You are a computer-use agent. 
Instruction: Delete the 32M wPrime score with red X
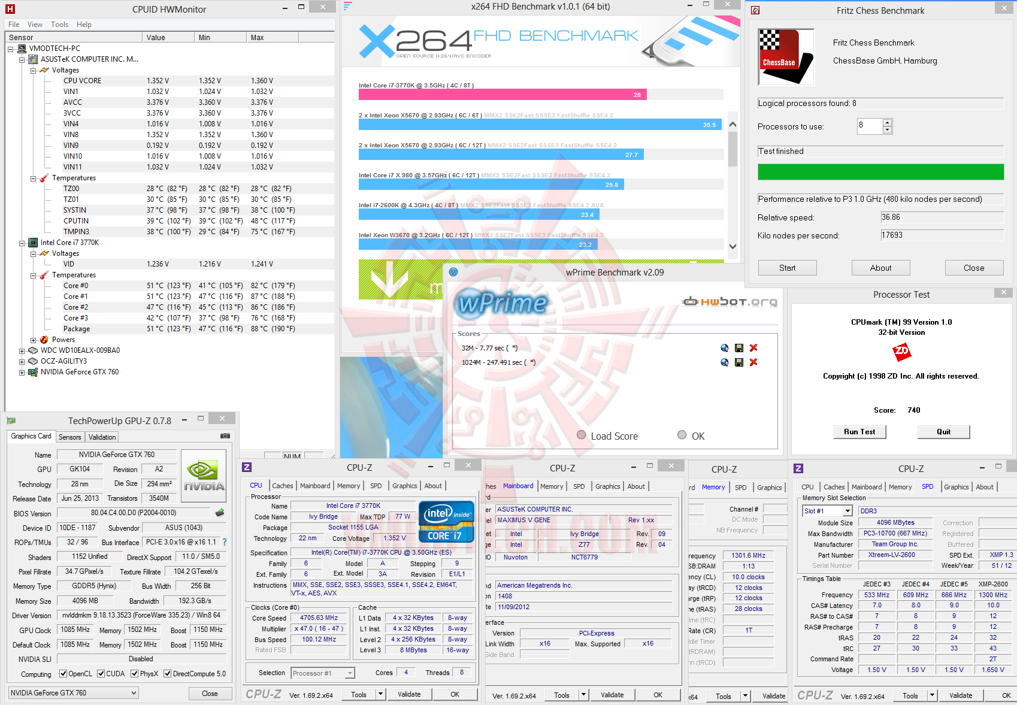(x=753, y=348)
